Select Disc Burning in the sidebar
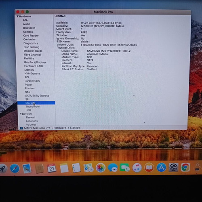The height and width of the screenshot is (202, 202). 32,47
